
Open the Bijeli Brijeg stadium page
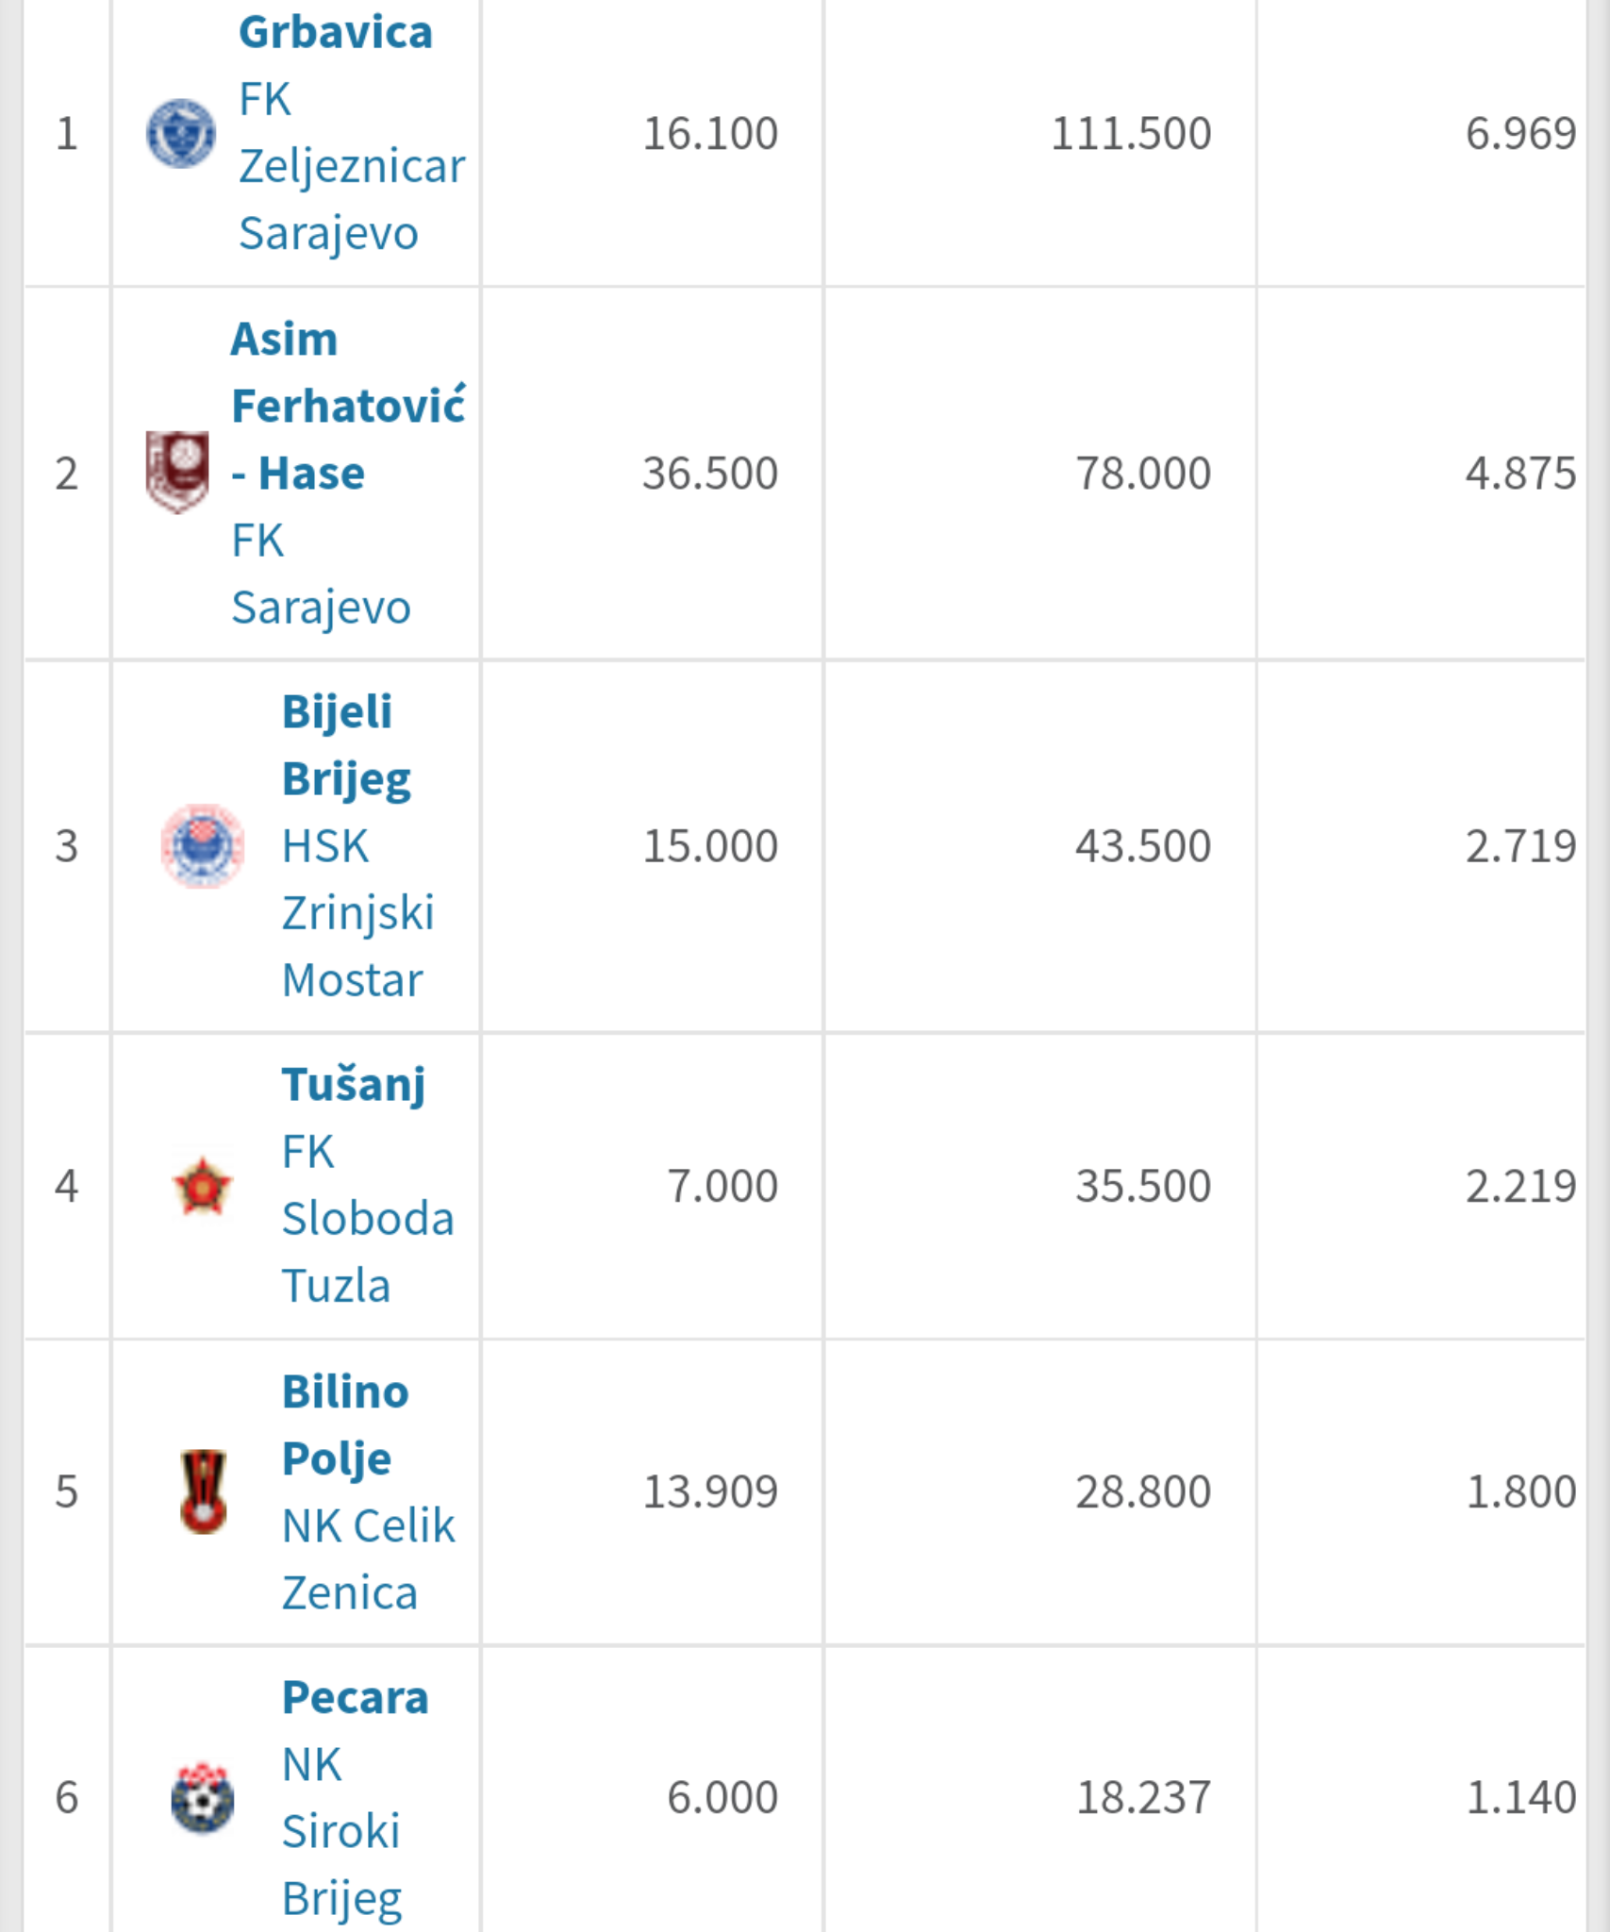tap(346, 745)
